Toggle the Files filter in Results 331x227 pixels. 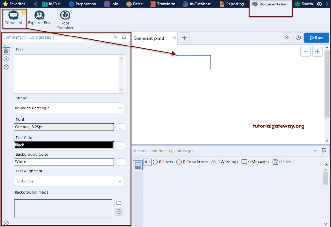pyautogui.click(x=281, y=162)
